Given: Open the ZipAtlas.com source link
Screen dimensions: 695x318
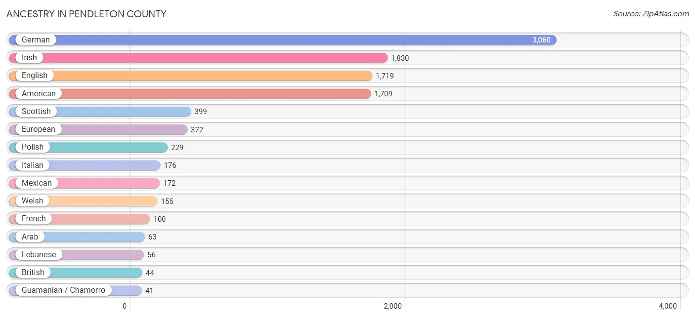Looking at the screenshot, I should [x=651, y=14].
